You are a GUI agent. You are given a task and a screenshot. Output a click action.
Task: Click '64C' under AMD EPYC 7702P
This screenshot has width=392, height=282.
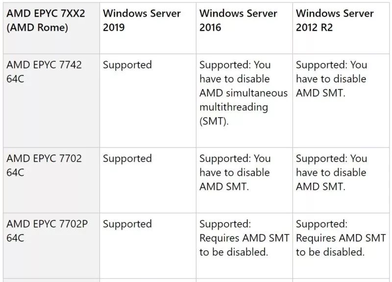[15, 238]
